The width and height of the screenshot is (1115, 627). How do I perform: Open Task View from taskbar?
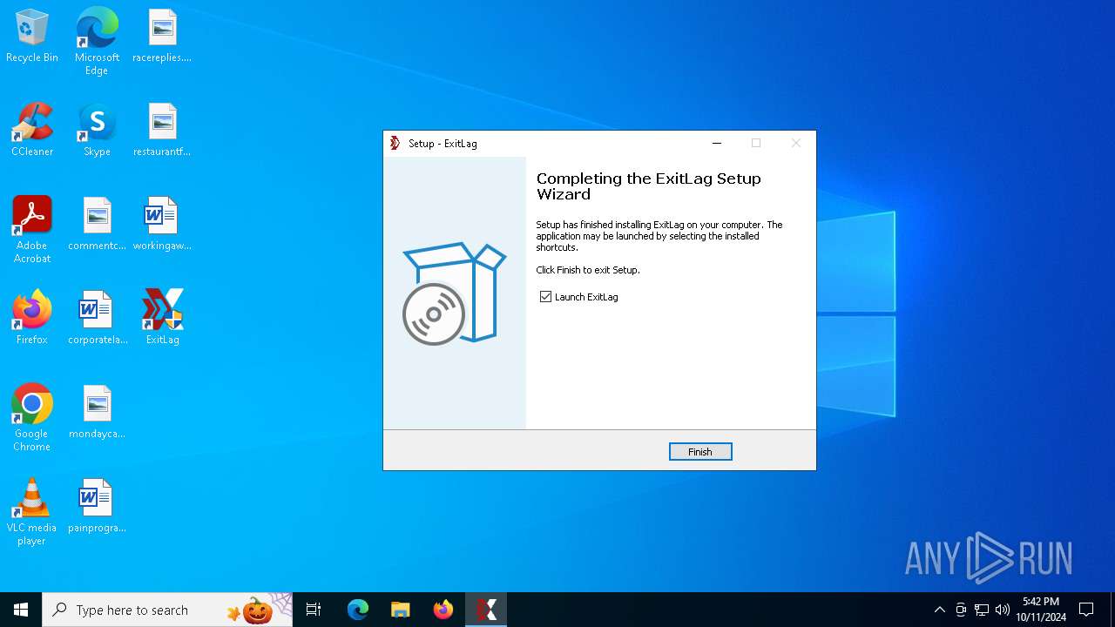tap(314, 610)
